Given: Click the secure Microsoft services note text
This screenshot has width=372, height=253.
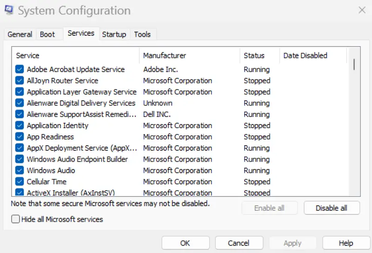Looking at the screenshot, I should coord(110,203).
